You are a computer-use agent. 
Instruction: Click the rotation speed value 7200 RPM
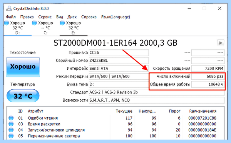point(208,69)
